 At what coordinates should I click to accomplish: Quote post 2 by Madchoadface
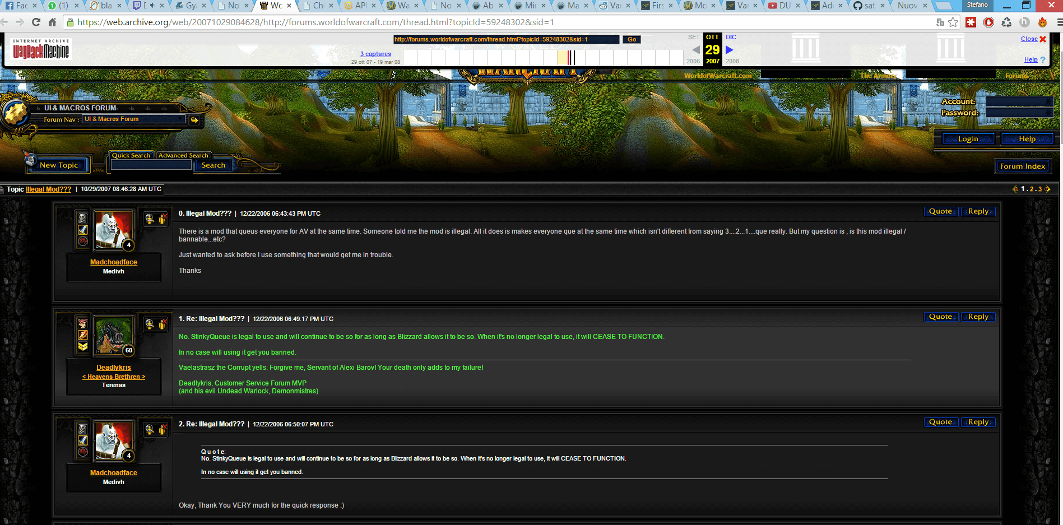941,422
